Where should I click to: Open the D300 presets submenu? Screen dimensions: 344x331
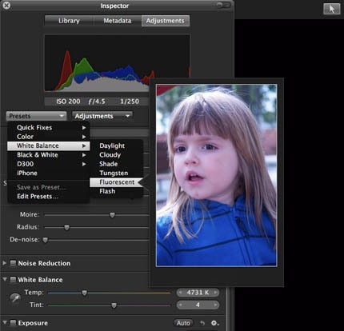coord(49,164)
